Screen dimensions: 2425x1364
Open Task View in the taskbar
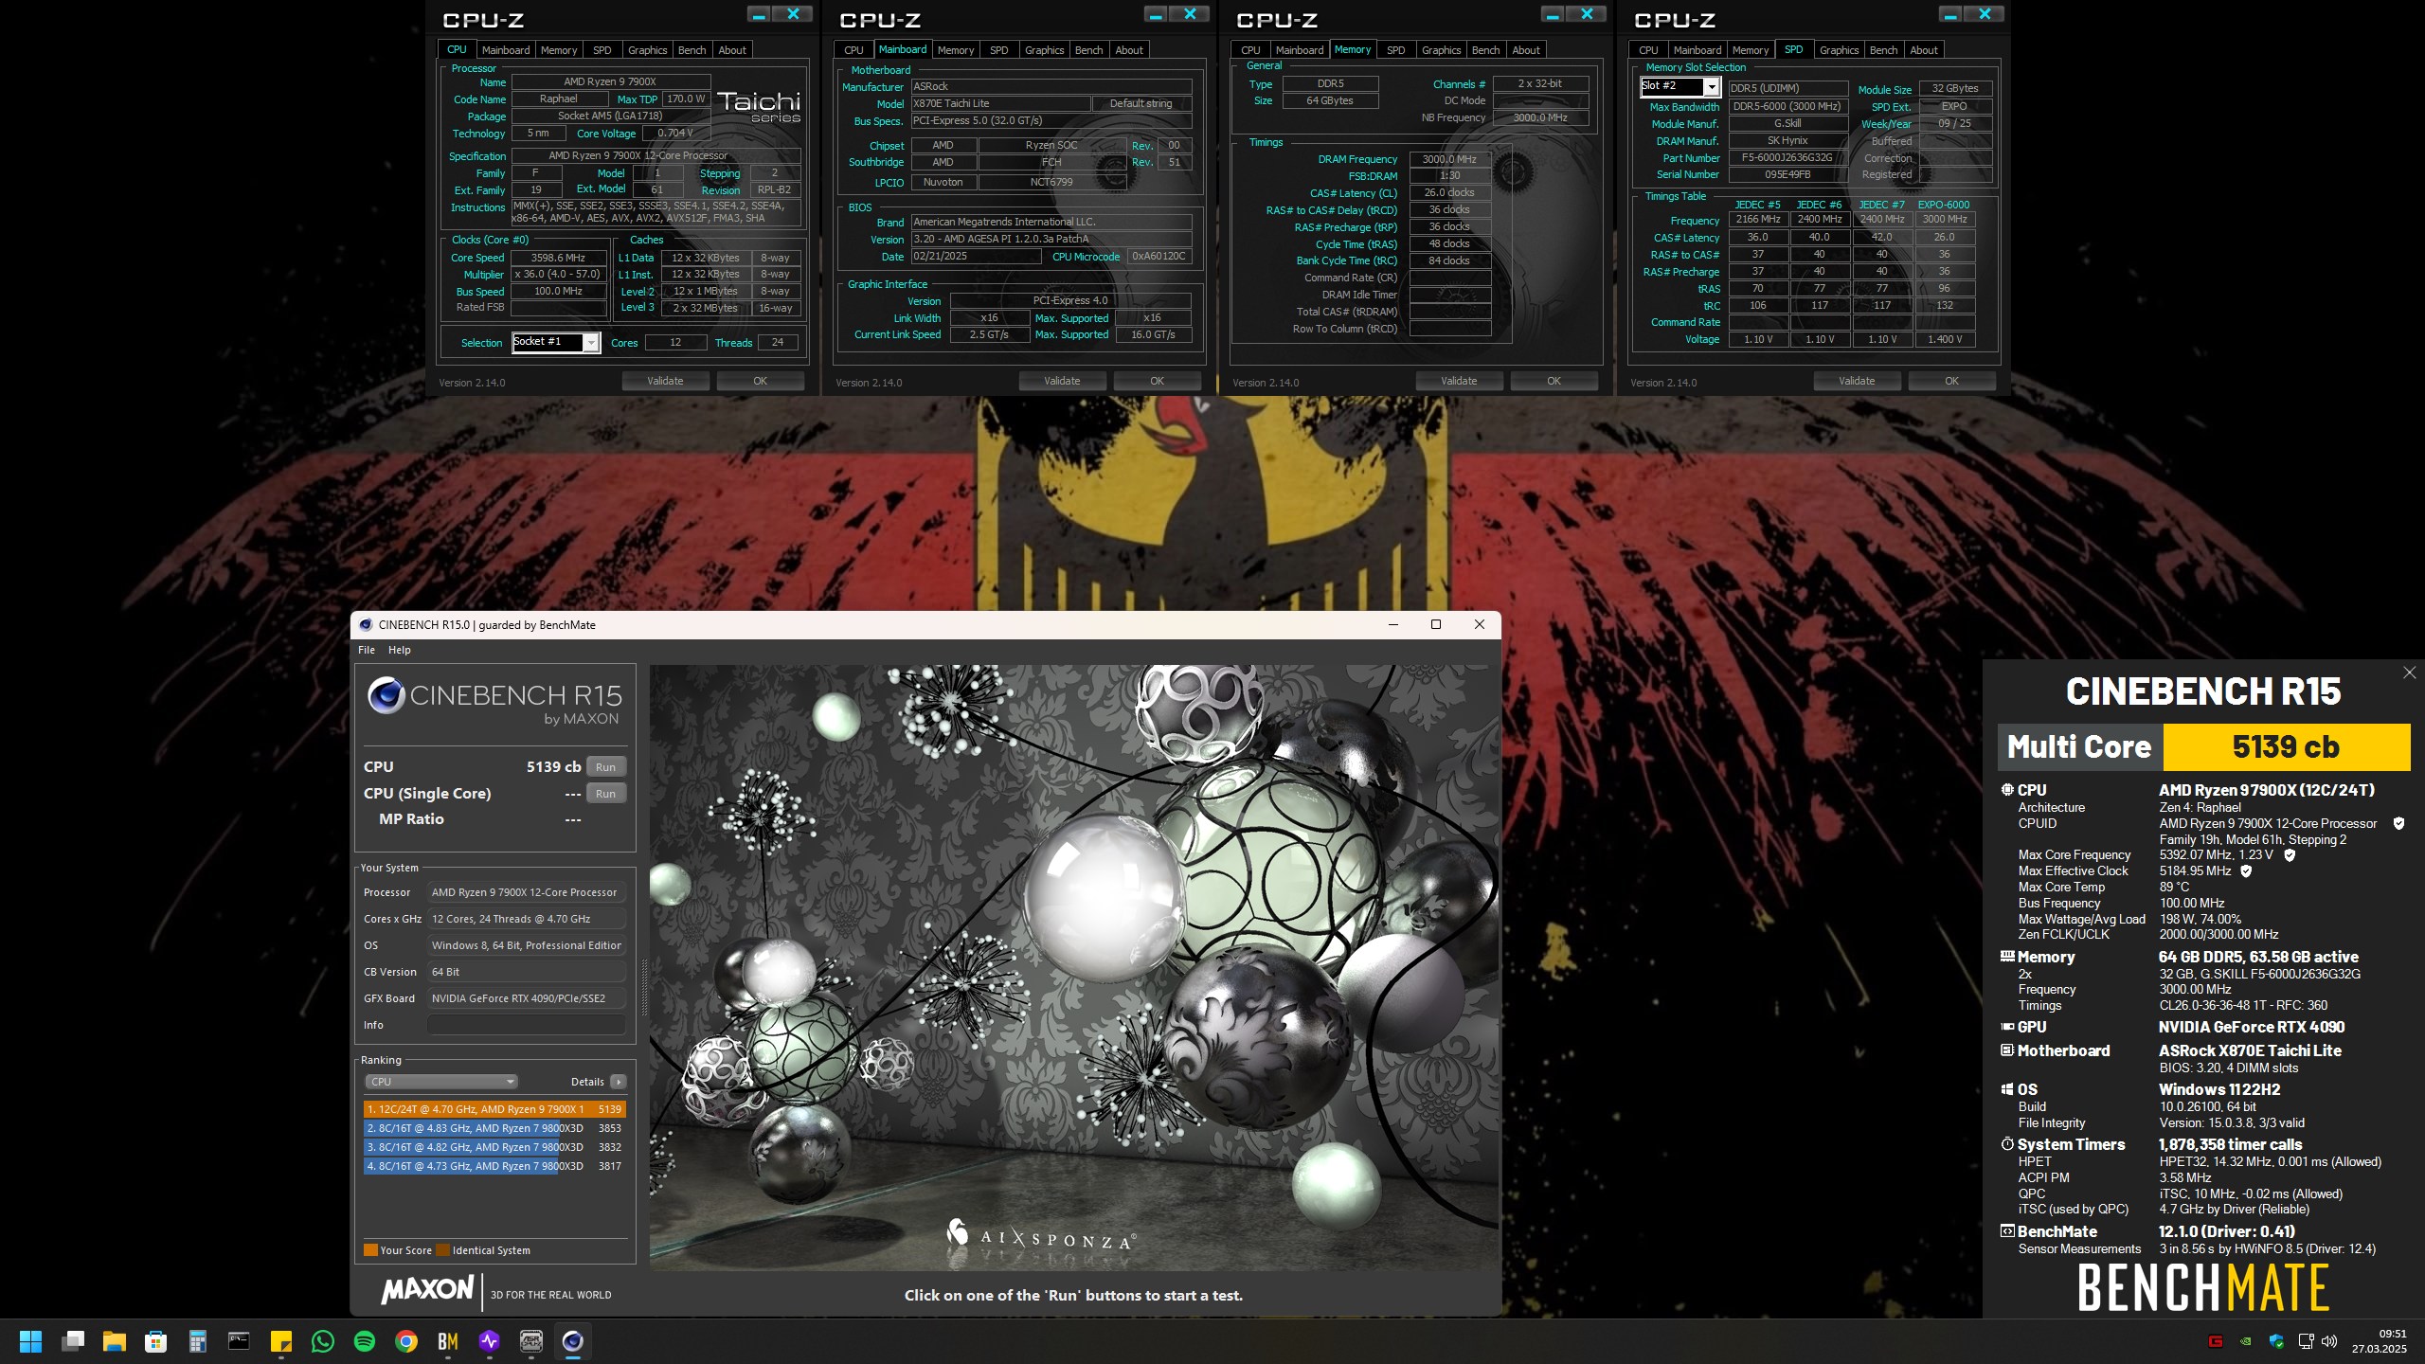(73, 1341)
